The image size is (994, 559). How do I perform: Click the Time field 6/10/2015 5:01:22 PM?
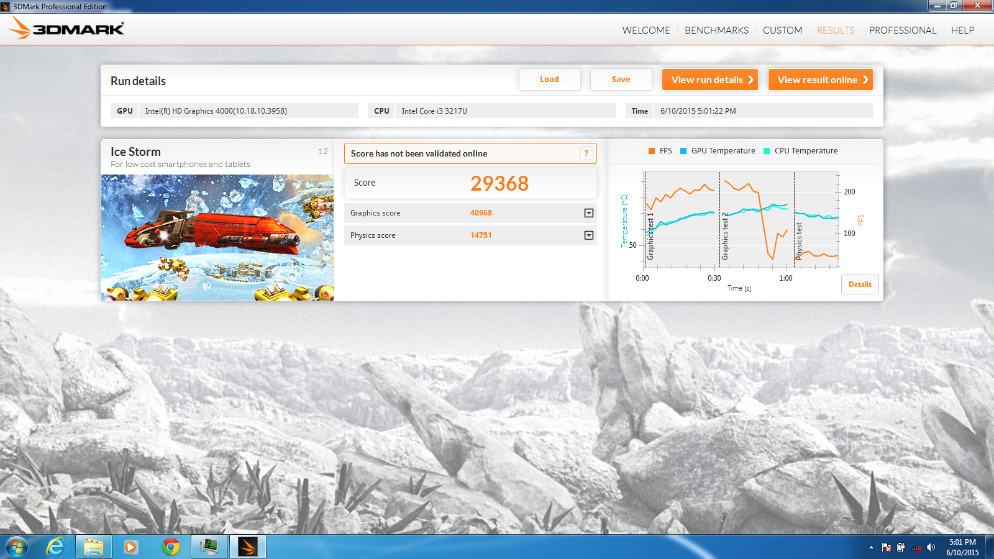pyautogui.click(x=764, y=111)
